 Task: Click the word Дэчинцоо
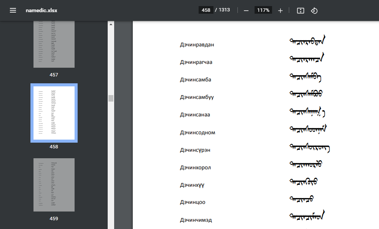[x=193, y=202]
